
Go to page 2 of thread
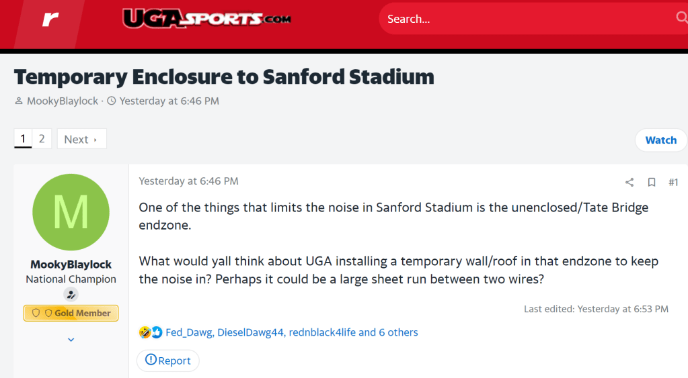tap(42, 139)
